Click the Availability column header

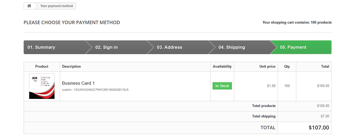click(x=222, y=67)
